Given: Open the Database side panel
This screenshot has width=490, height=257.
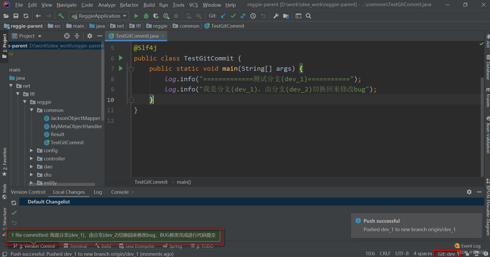Looking at the screenshot, I should (487, 68).
